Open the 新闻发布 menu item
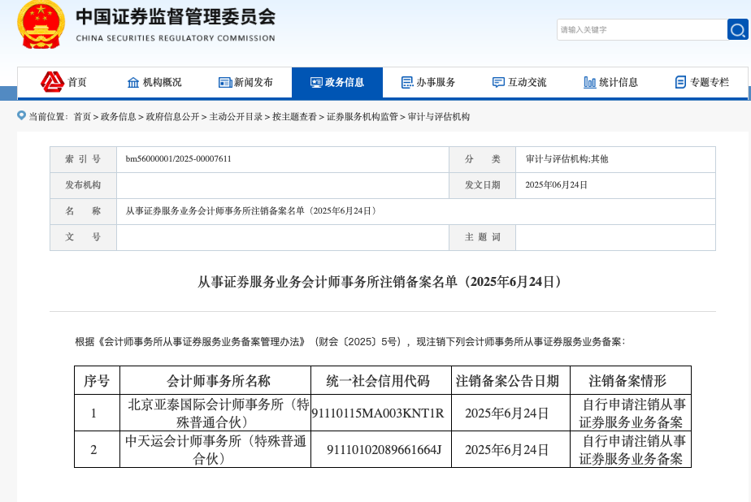The width and height of the screenshot is (751, 502). (x=253, y=82)
